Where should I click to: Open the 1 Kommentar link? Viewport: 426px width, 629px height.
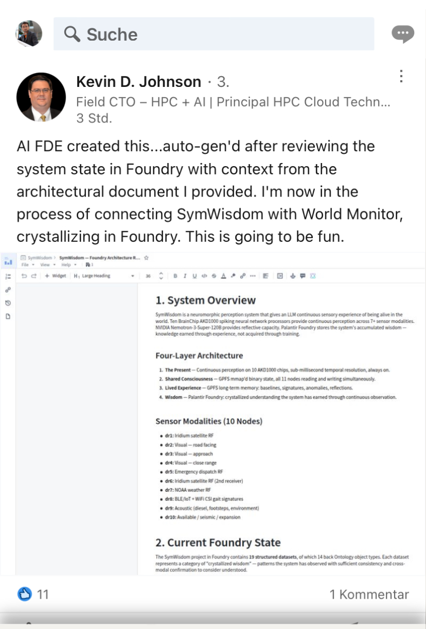pos(369,595)
